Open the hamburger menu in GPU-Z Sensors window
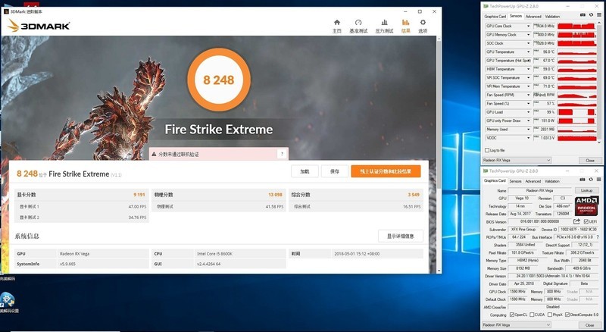This screenshot has height=332, width=606. click(x=599, y=15)
